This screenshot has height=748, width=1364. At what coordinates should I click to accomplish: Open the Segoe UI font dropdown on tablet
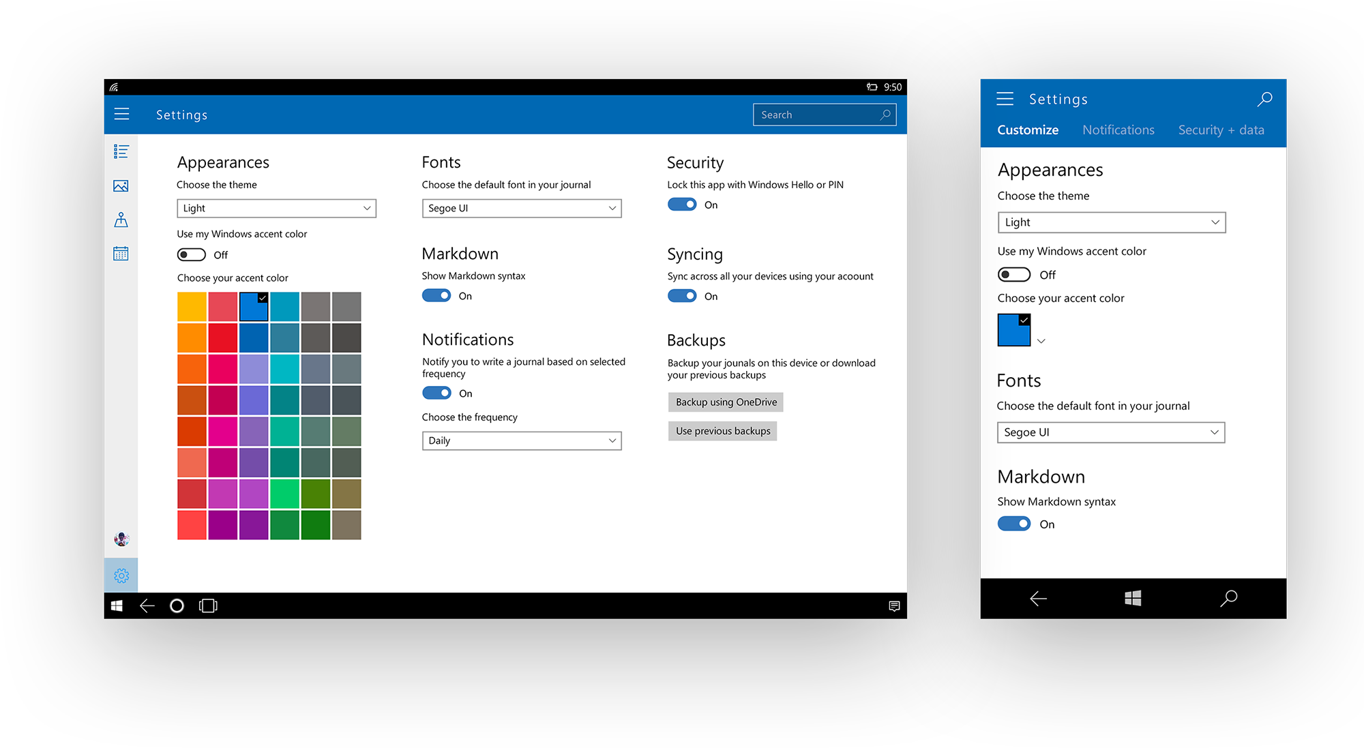(522, 208)
